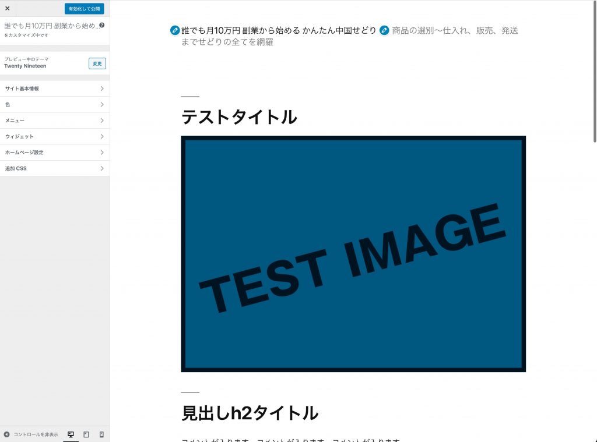Open the サイト基本情報 section
Image resolution: width=597 pixels, height=442 pixels.
coord(55,89)
